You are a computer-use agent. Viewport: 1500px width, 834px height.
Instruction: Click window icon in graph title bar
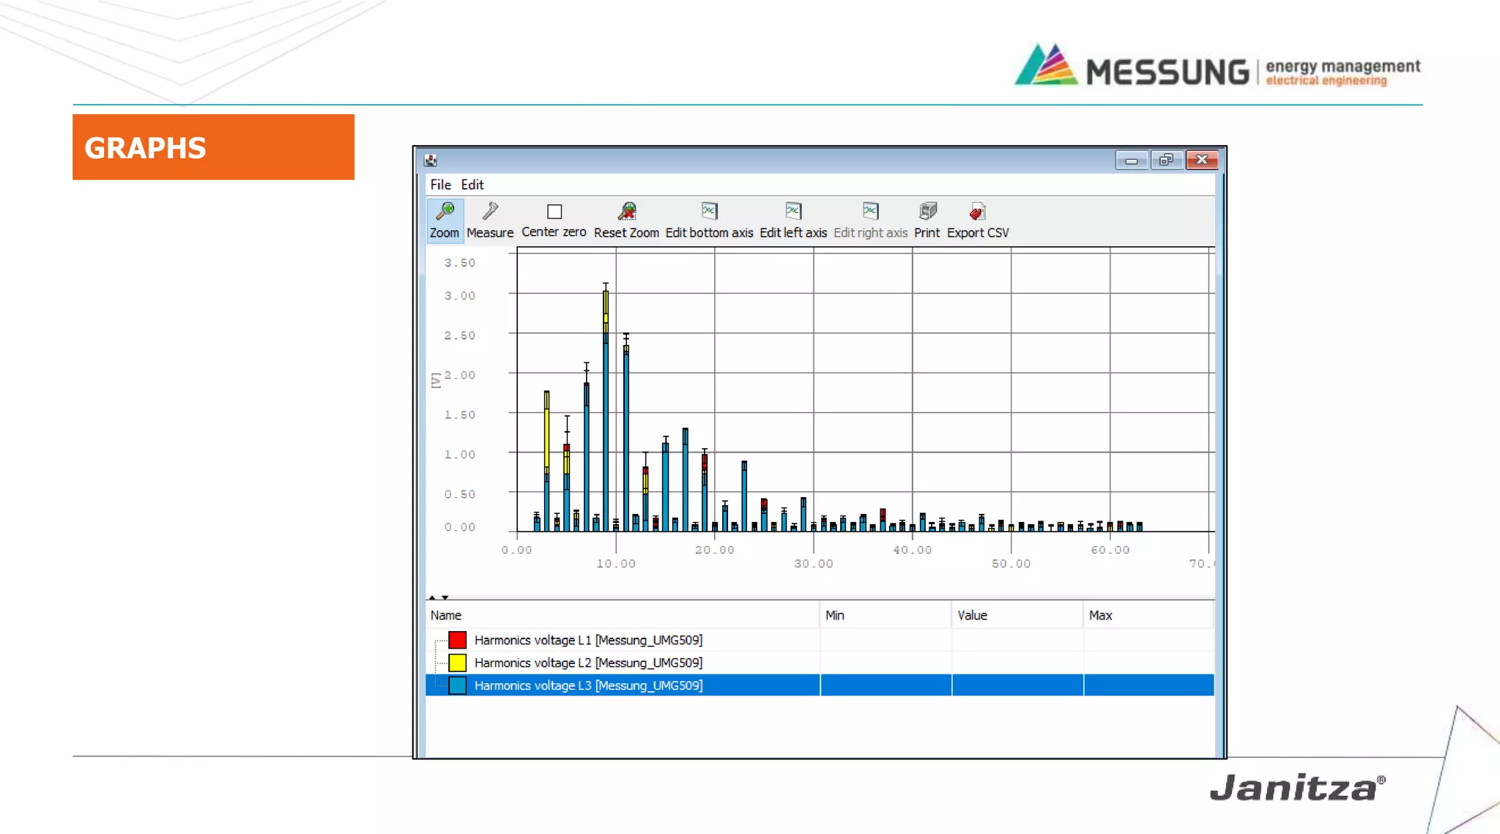[x=431, y=160]
